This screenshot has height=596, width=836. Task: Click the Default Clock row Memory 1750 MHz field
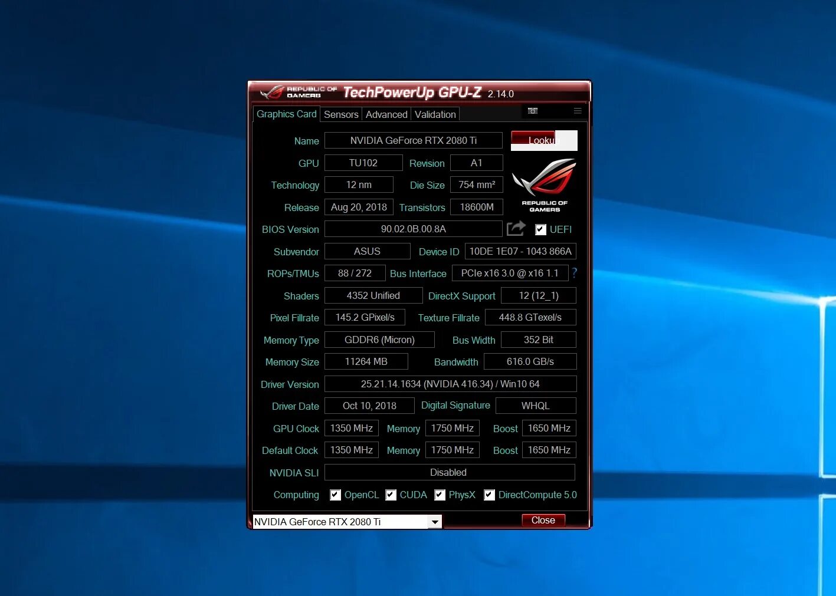[x=453, y=450]
